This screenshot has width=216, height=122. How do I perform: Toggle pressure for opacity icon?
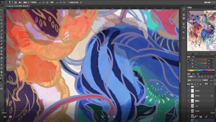pos(47,3)
